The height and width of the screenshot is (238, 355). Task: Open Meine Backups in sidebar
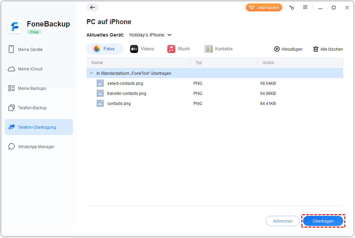coord(39,88)
